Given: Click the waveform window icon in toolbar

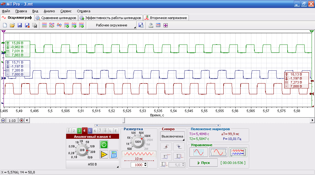Looking at the screenshot, I should pos(158,25).
